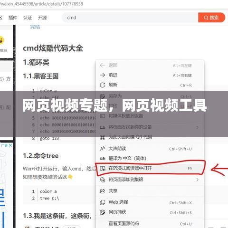Focus the search field containing cmd

click(x=131, y=18)
